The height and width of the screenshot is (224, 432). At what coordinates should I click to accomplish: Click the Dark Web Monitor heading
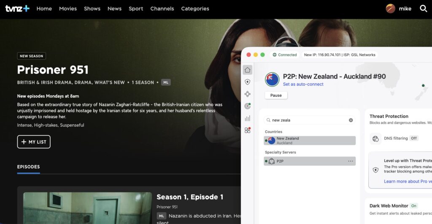[389, 206]
